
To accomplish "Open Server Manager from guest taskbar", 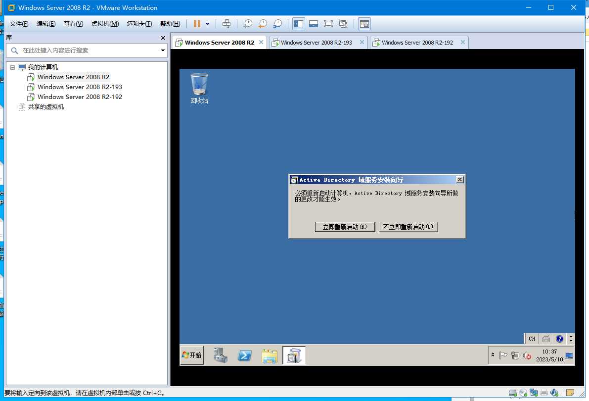I will (x=221, y=355).
